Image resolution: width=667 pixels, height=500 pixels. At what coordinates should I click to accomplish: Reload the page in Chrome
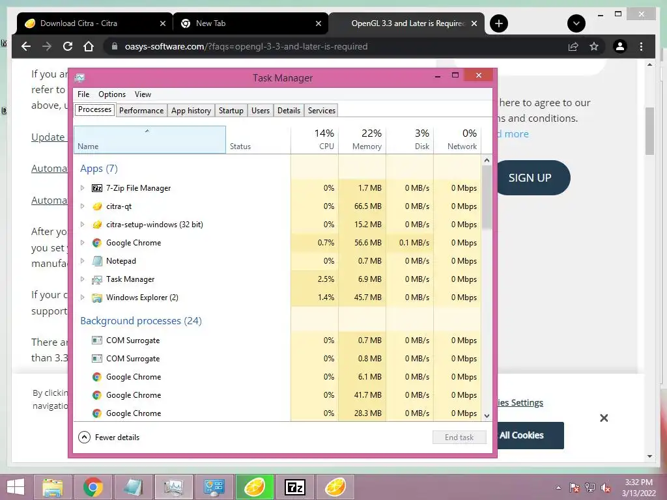tap(68, 46)
